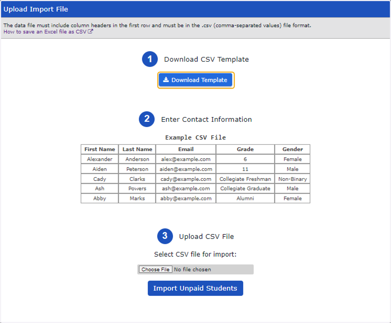Select the 'Cady' cell

pyautogui.click(x=100, y=179)
